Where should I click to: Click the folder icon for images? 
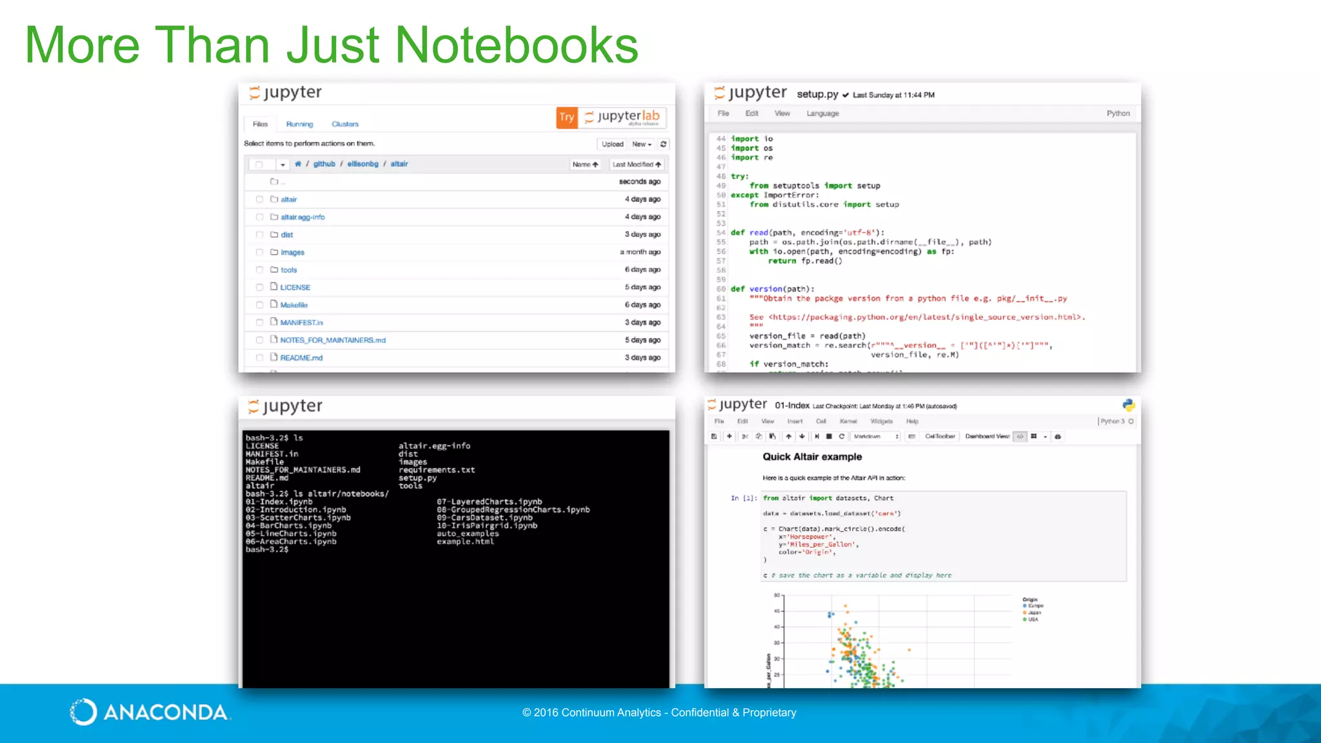pyautogui.click(x=274, y=252)
